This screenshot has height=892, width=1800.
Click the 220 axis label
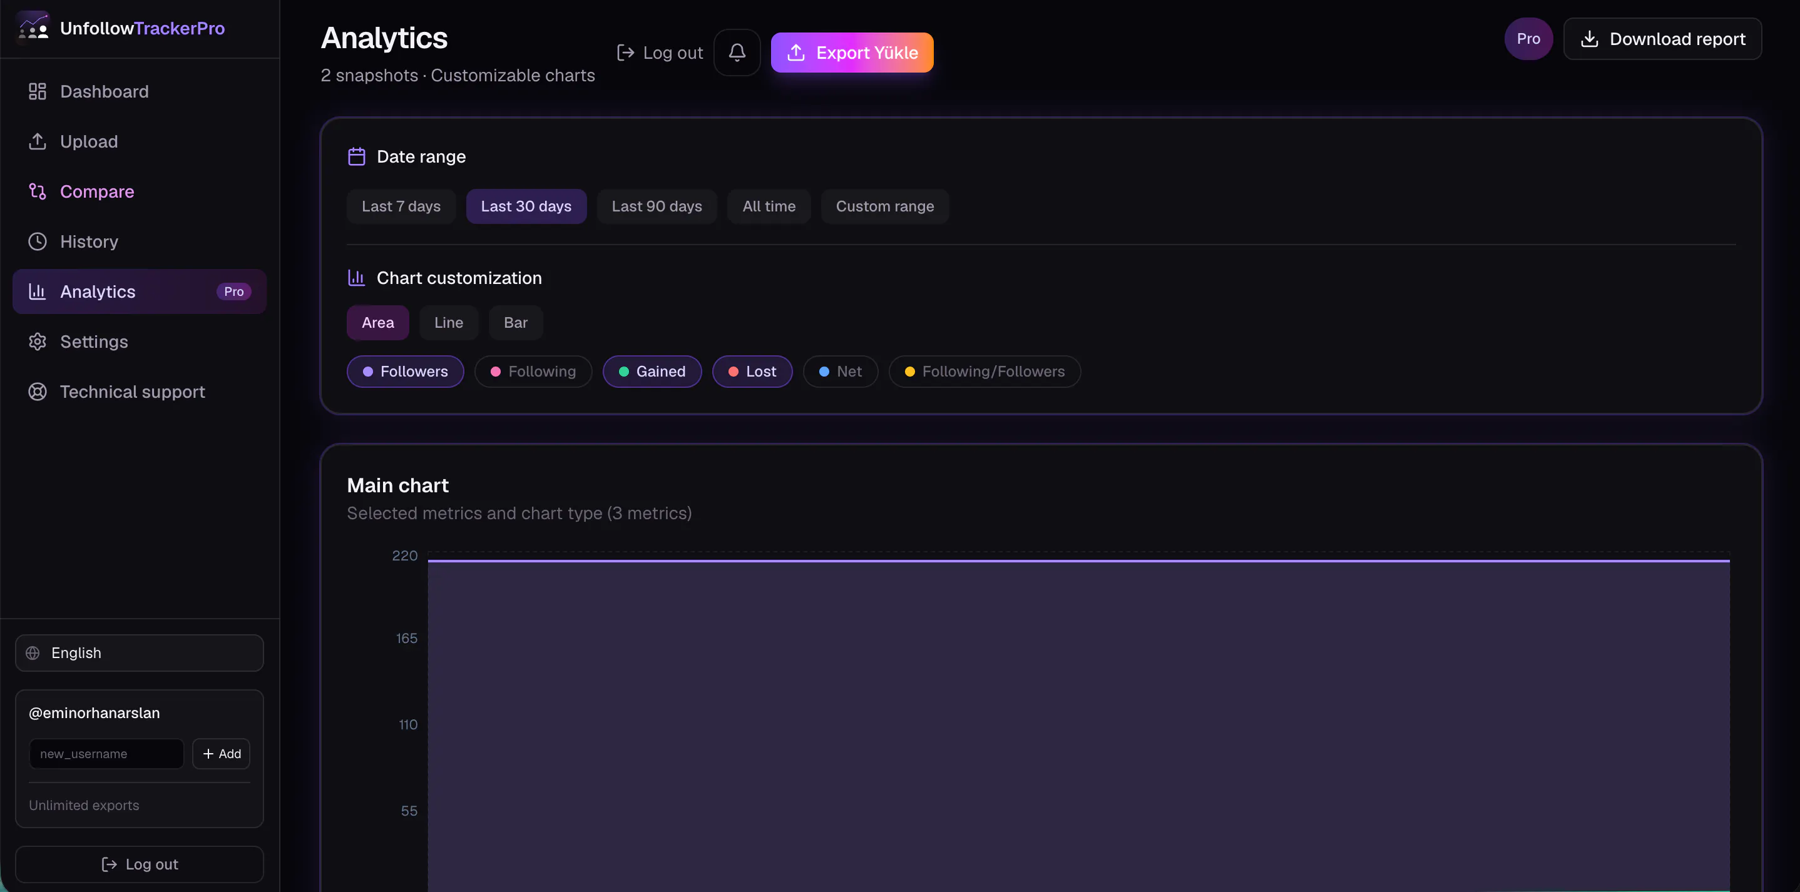[x=404, y=556]
